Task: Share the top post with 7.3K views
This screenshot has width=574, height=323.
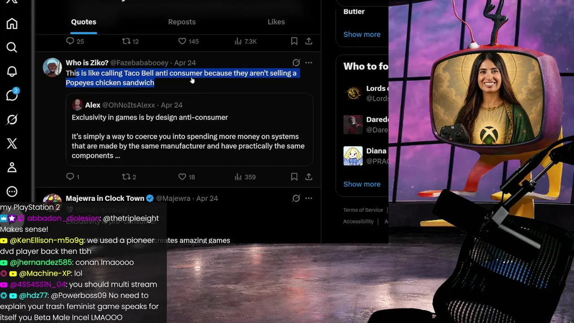Action: point(309,41)
